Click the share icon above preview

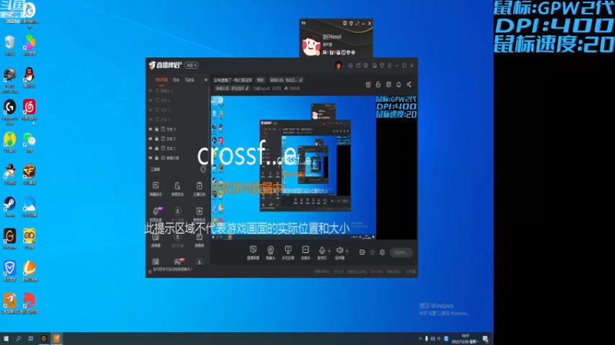[409, 84]
